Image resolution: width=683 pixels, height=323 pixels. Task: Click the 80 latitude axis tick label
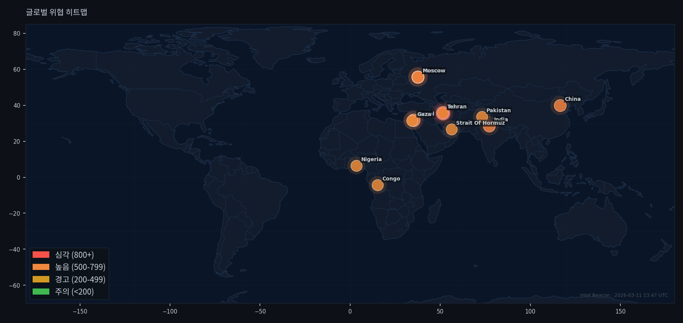17,33
